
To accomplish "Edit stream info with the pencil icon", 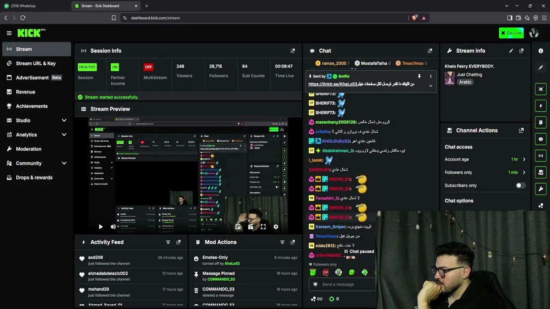I will [511, 51].
